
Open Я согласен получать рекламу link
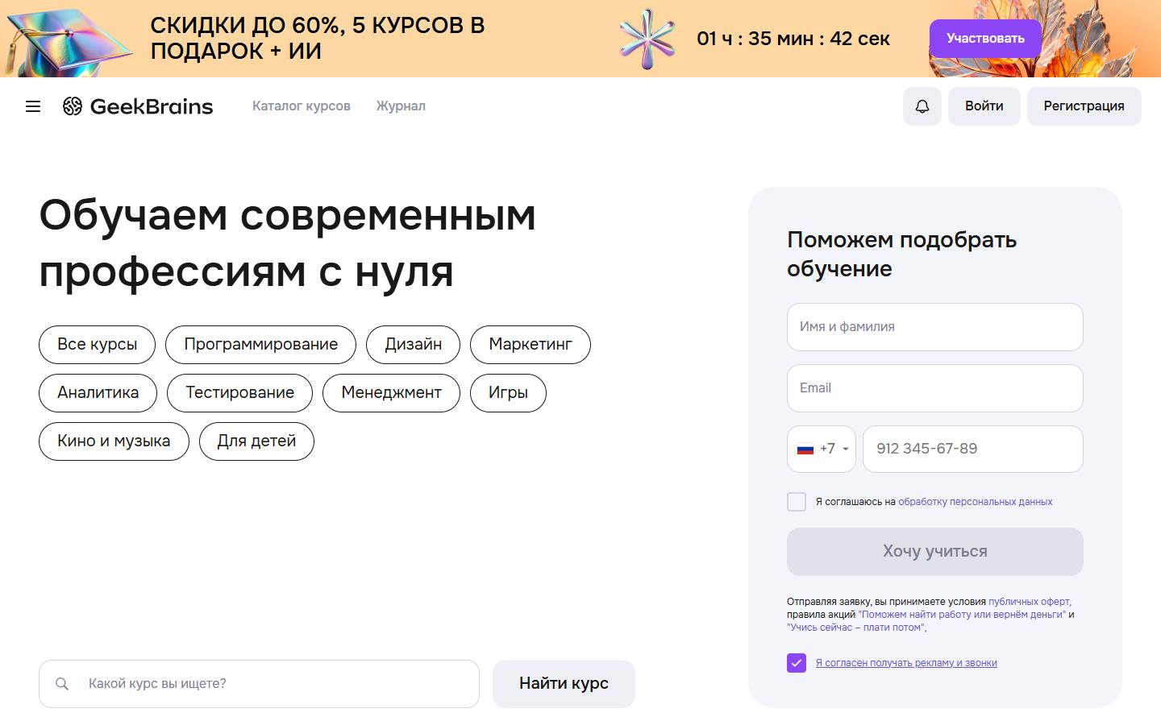[906, 663]
